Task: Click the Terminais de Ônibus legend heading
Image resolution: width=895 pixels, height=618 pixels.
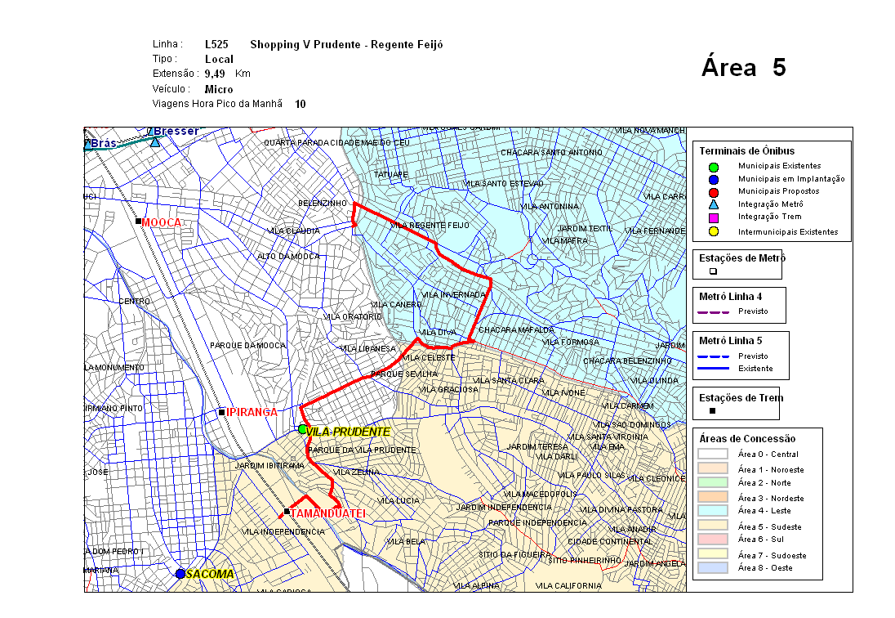Action: (x=746, y=151)
